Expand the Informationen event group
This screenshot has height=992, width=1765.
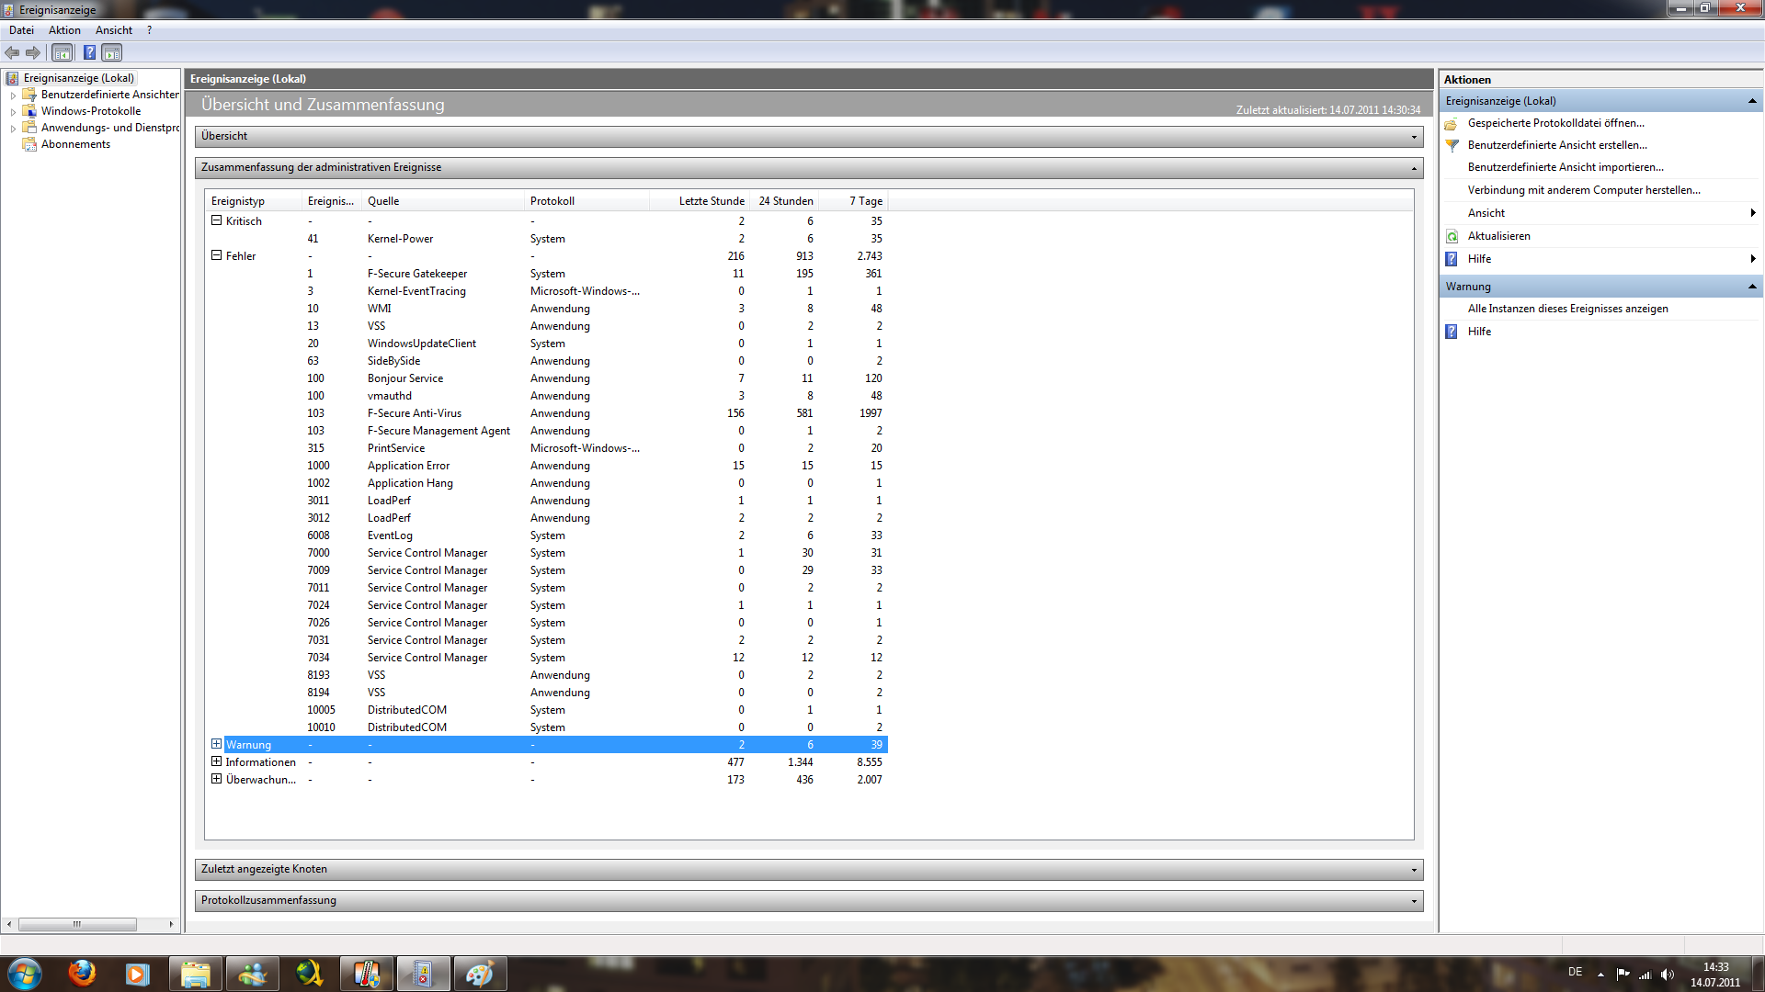point(217,761)
